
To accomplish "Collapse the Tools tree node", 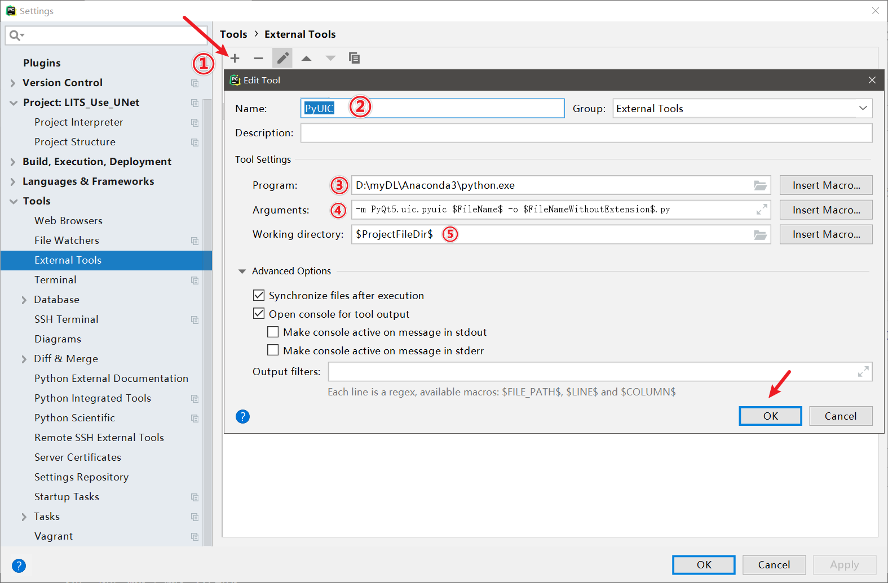I will tap(14, 202).
